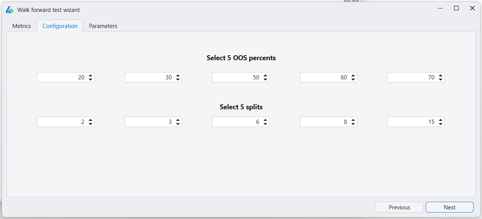Decrease the split value of 3

click(178, 124)
